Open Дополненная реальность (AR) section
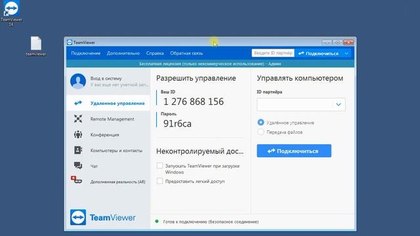Screen dimensions: 420x236 click(x=108, y=182)
